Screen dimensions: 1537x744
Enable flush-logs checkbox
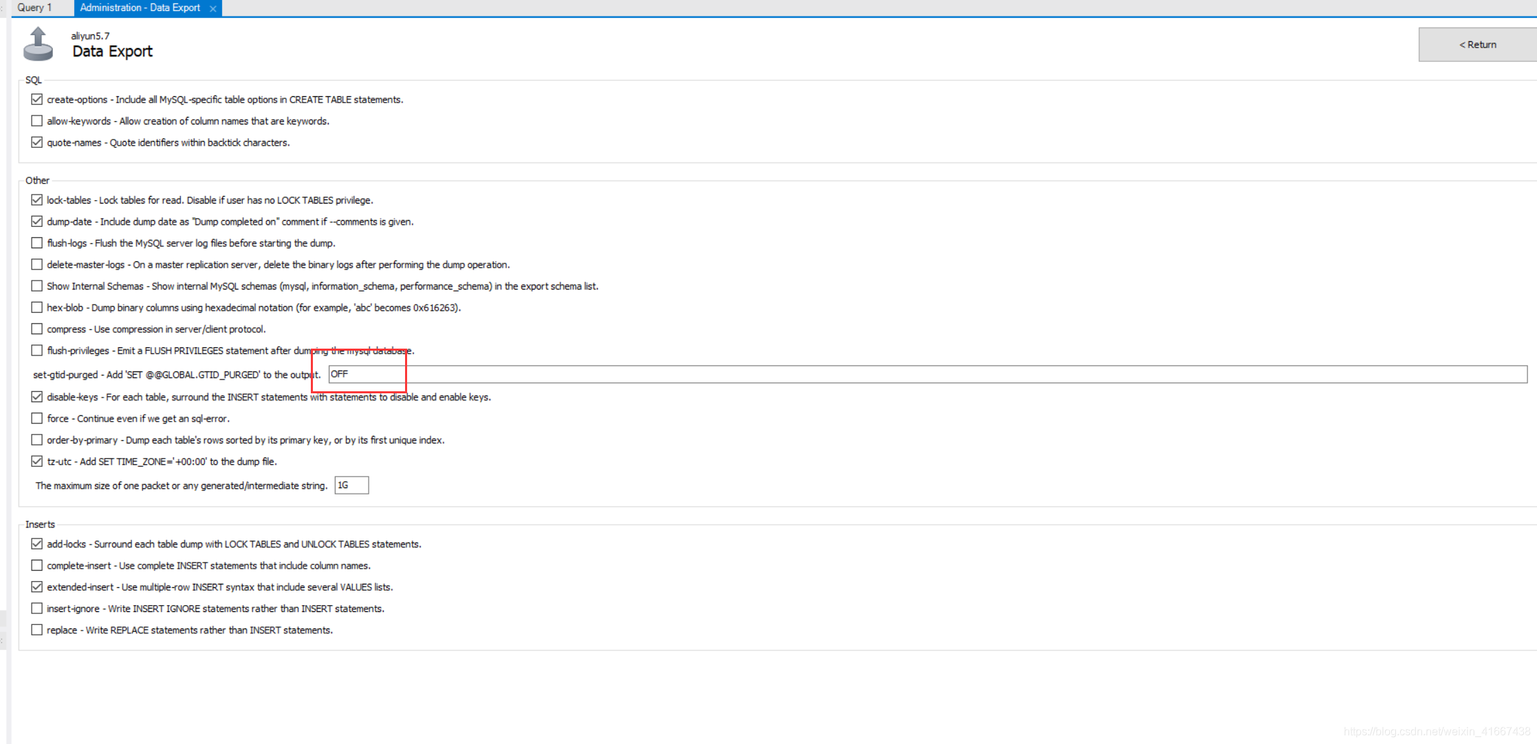tap(37, 243)
